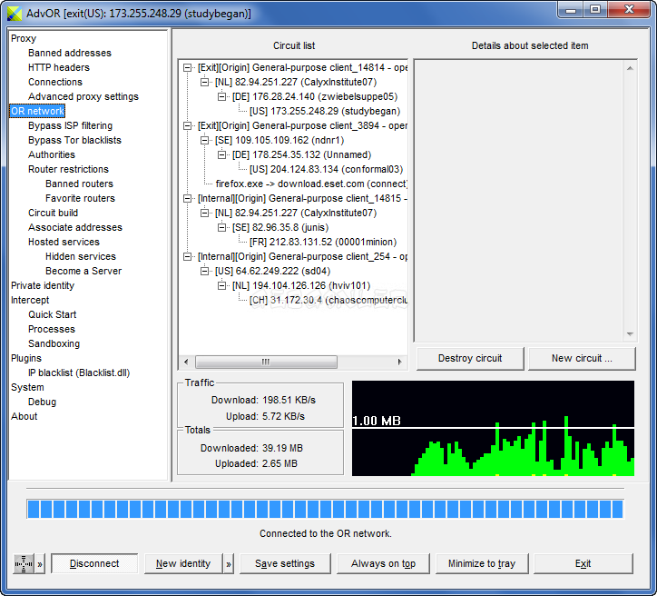Click details pane scroll up arrow
Viewport: 657px width, 596px height.
pyautogui.click(x=630, y=68)
